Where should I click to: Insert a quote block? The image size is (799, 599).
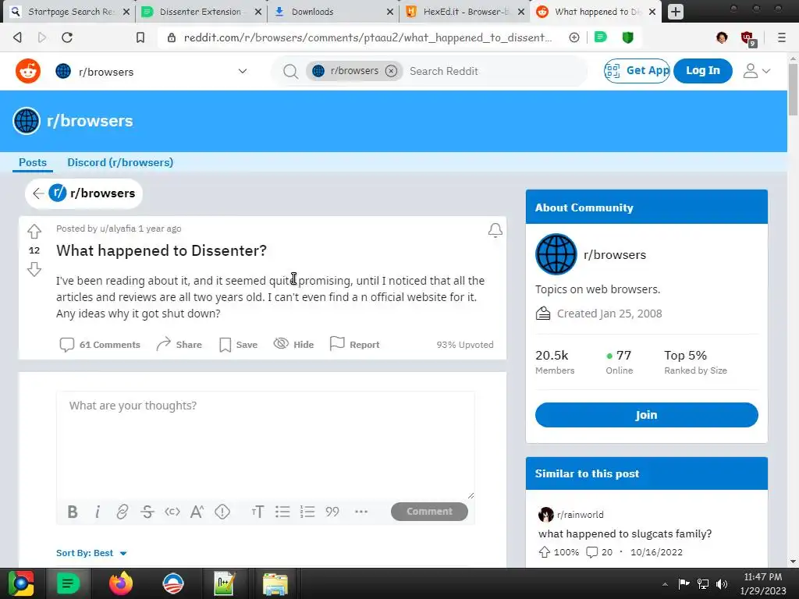pos(332,512)
